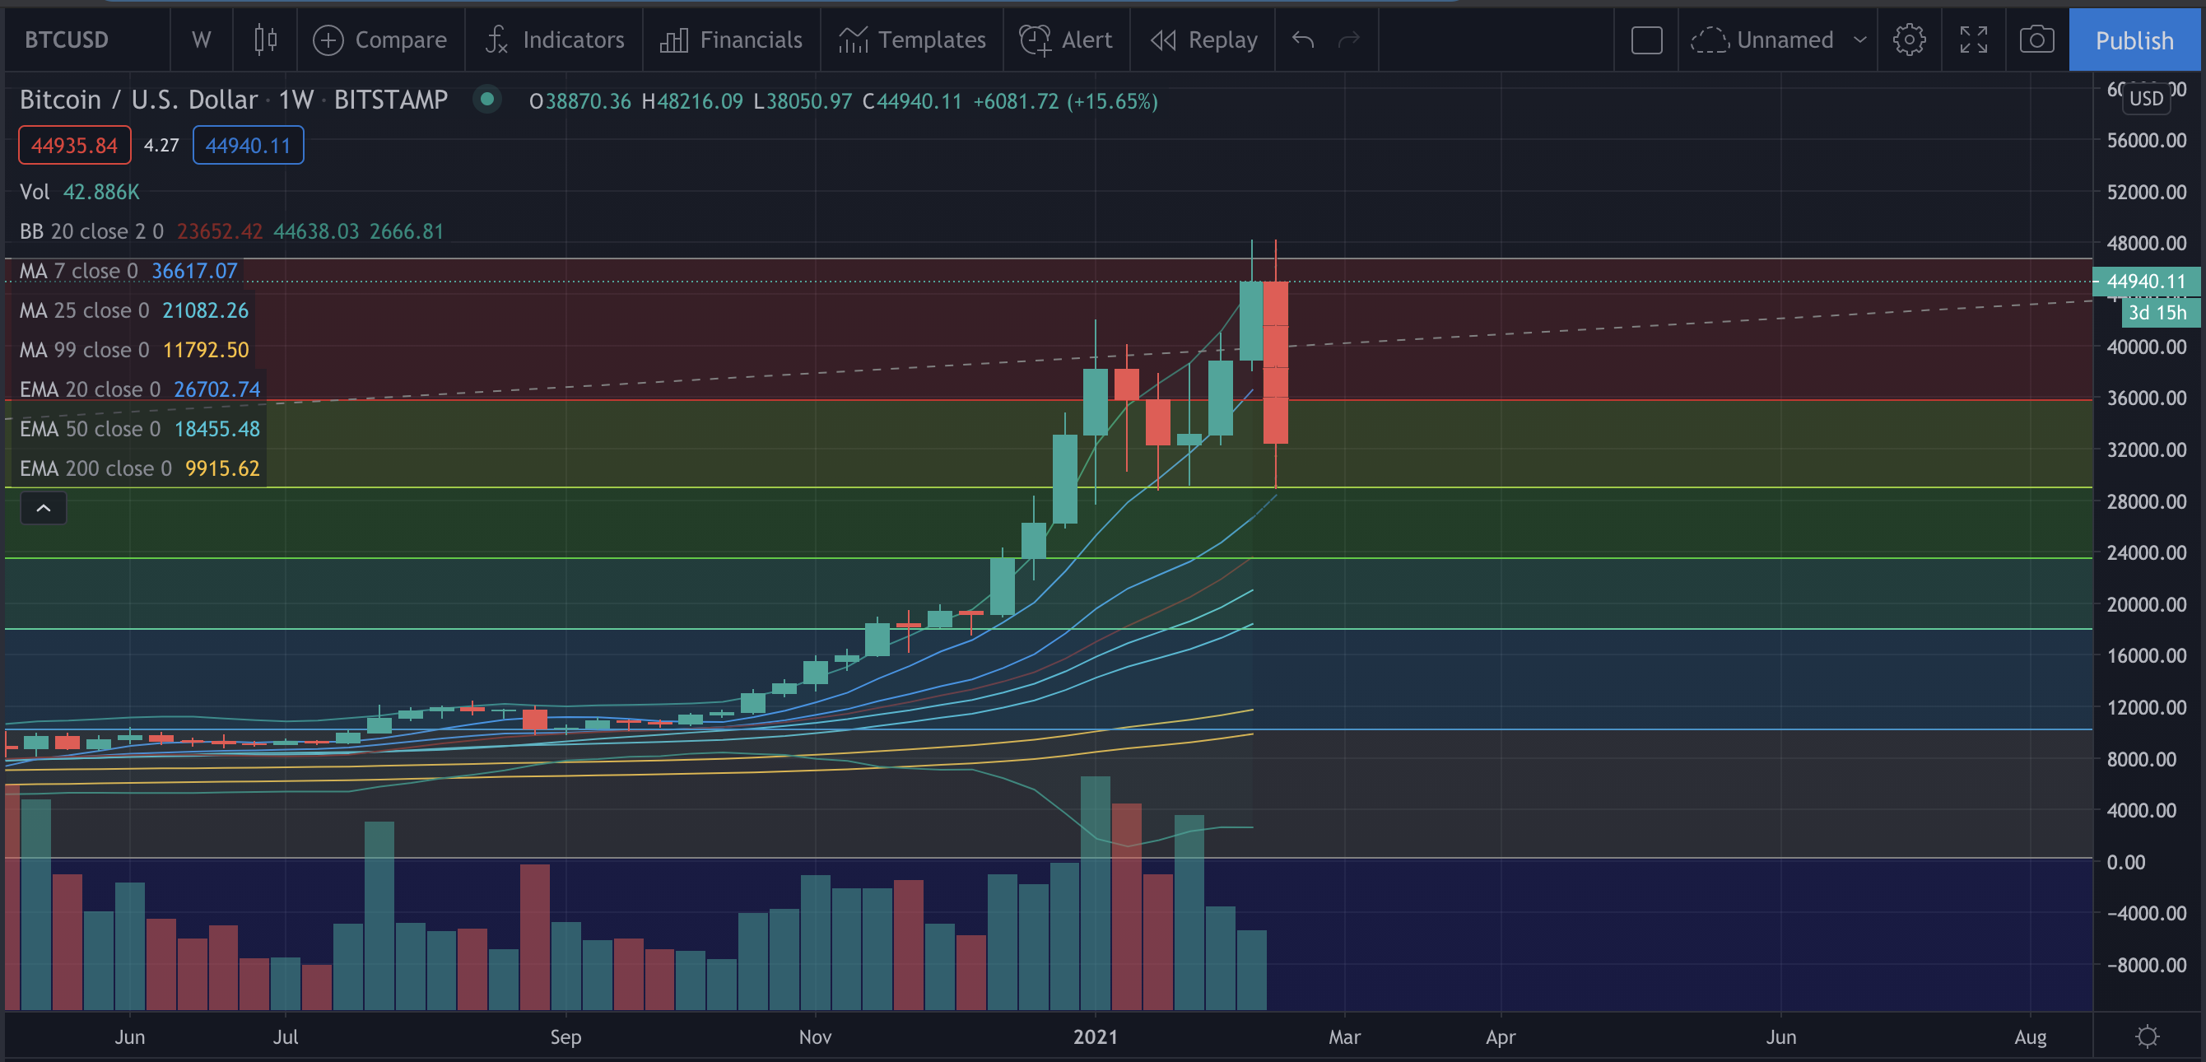Open indicator Templates
2206x1062 pixels.
point(912,40)
